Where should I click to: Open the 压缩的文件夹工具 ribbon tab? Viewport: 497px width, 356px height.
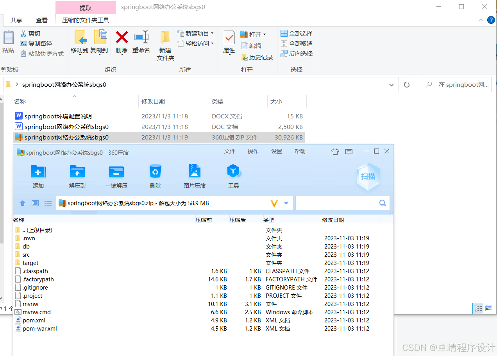click(x=86, y=20)
